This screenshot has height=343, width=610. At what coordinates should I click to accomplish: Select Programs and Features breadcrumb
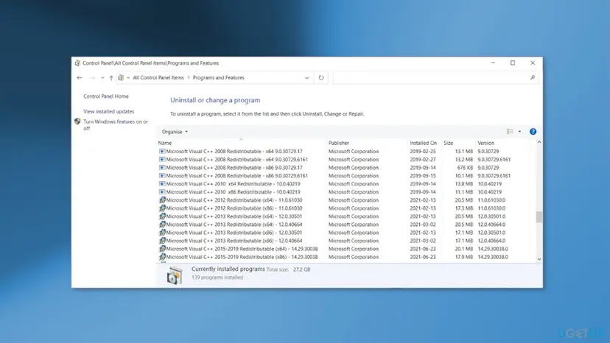click(219, 78)
